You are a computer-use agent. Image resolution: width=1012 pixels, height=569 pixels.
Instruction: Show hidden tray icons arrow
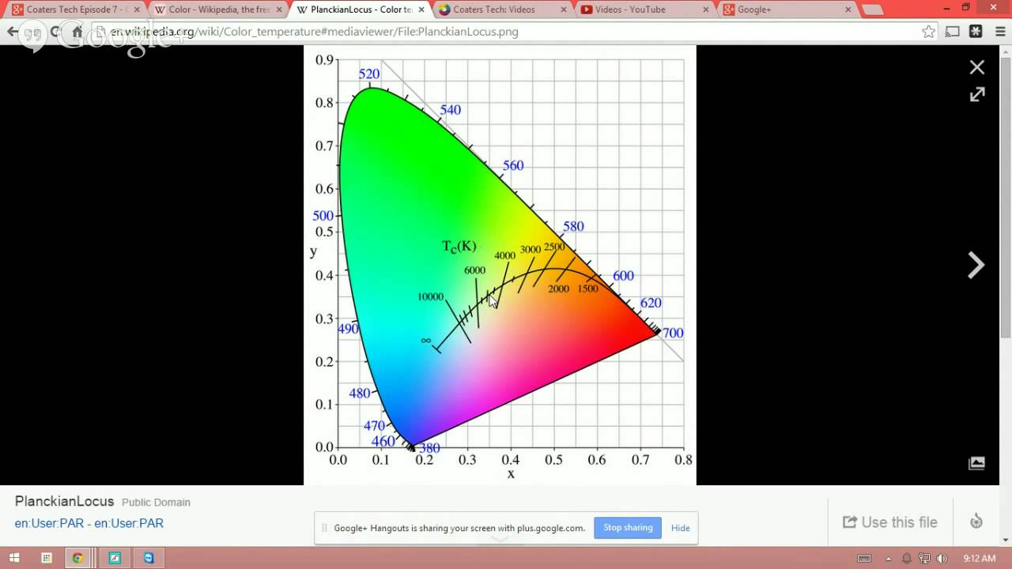coord(889,559)
